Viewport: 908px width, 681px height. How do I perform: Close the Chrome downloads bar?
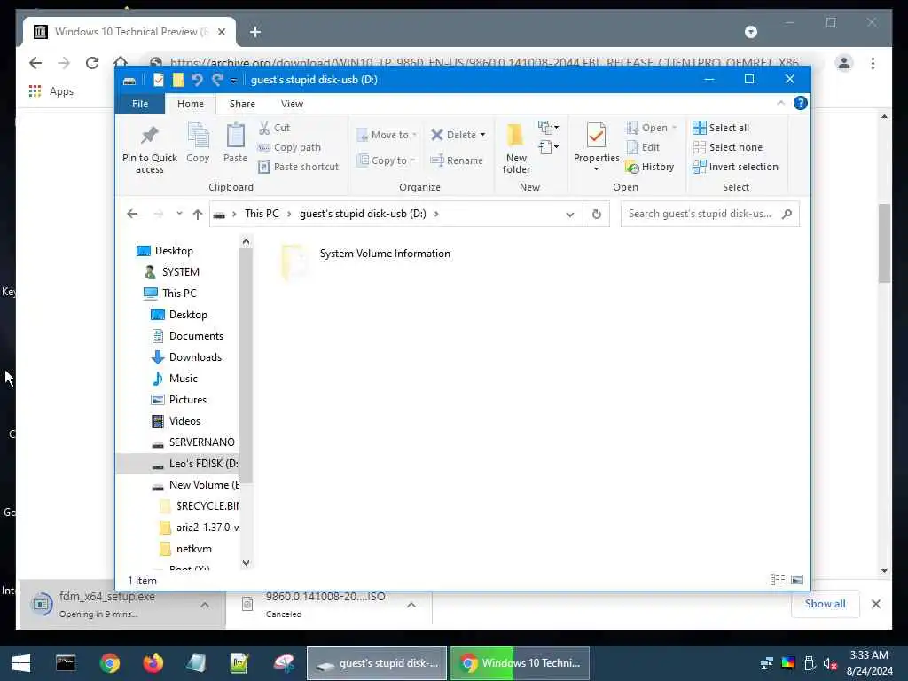(875, 604)
